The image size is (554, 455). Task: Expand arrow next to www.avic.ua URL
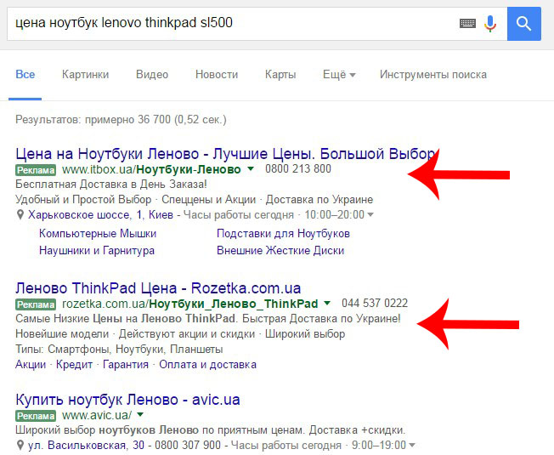140,414
